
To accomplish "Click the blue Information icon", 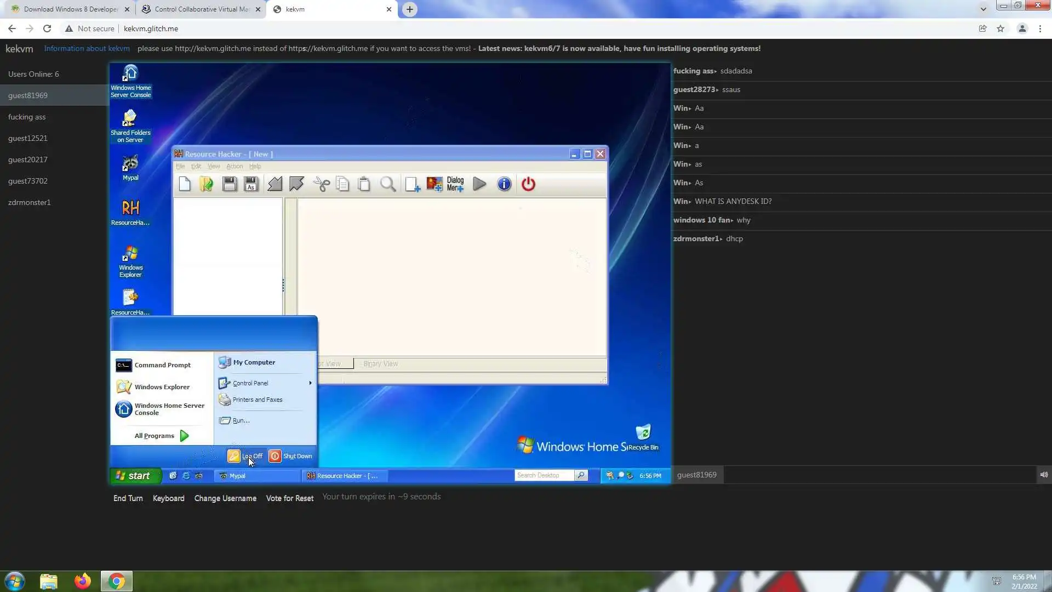I will pyautogui.click(x=504, y=184).
